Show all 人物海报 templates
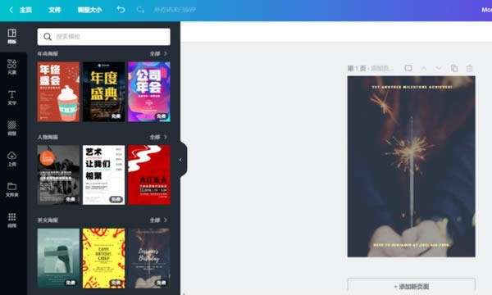 (x=158, y=137)
